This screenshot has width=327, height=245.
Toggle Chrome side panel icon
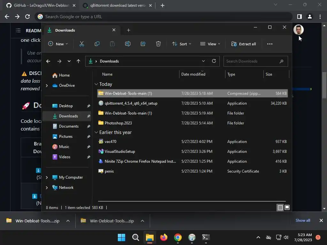[300, 17]
